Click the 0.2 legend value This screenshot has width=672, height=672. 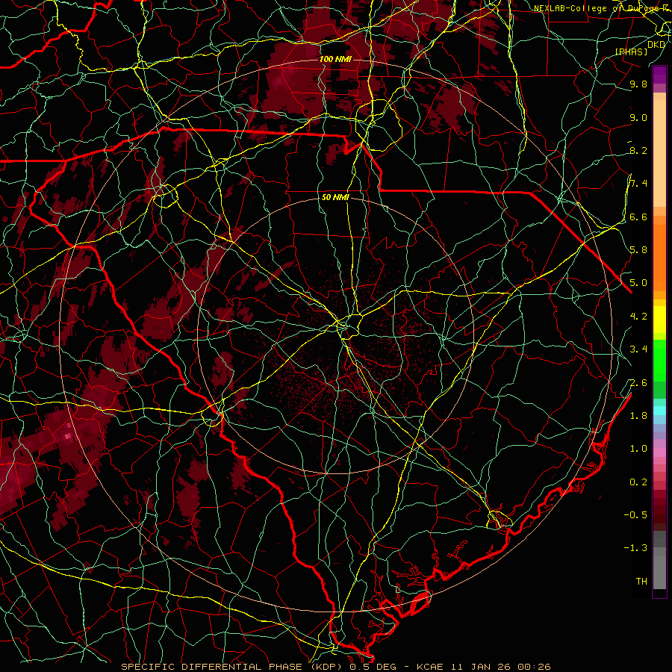pos(638,482)
